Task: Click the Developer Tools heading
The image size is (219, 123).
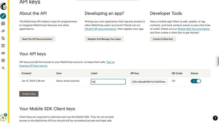Action: [x=166, y=13]
